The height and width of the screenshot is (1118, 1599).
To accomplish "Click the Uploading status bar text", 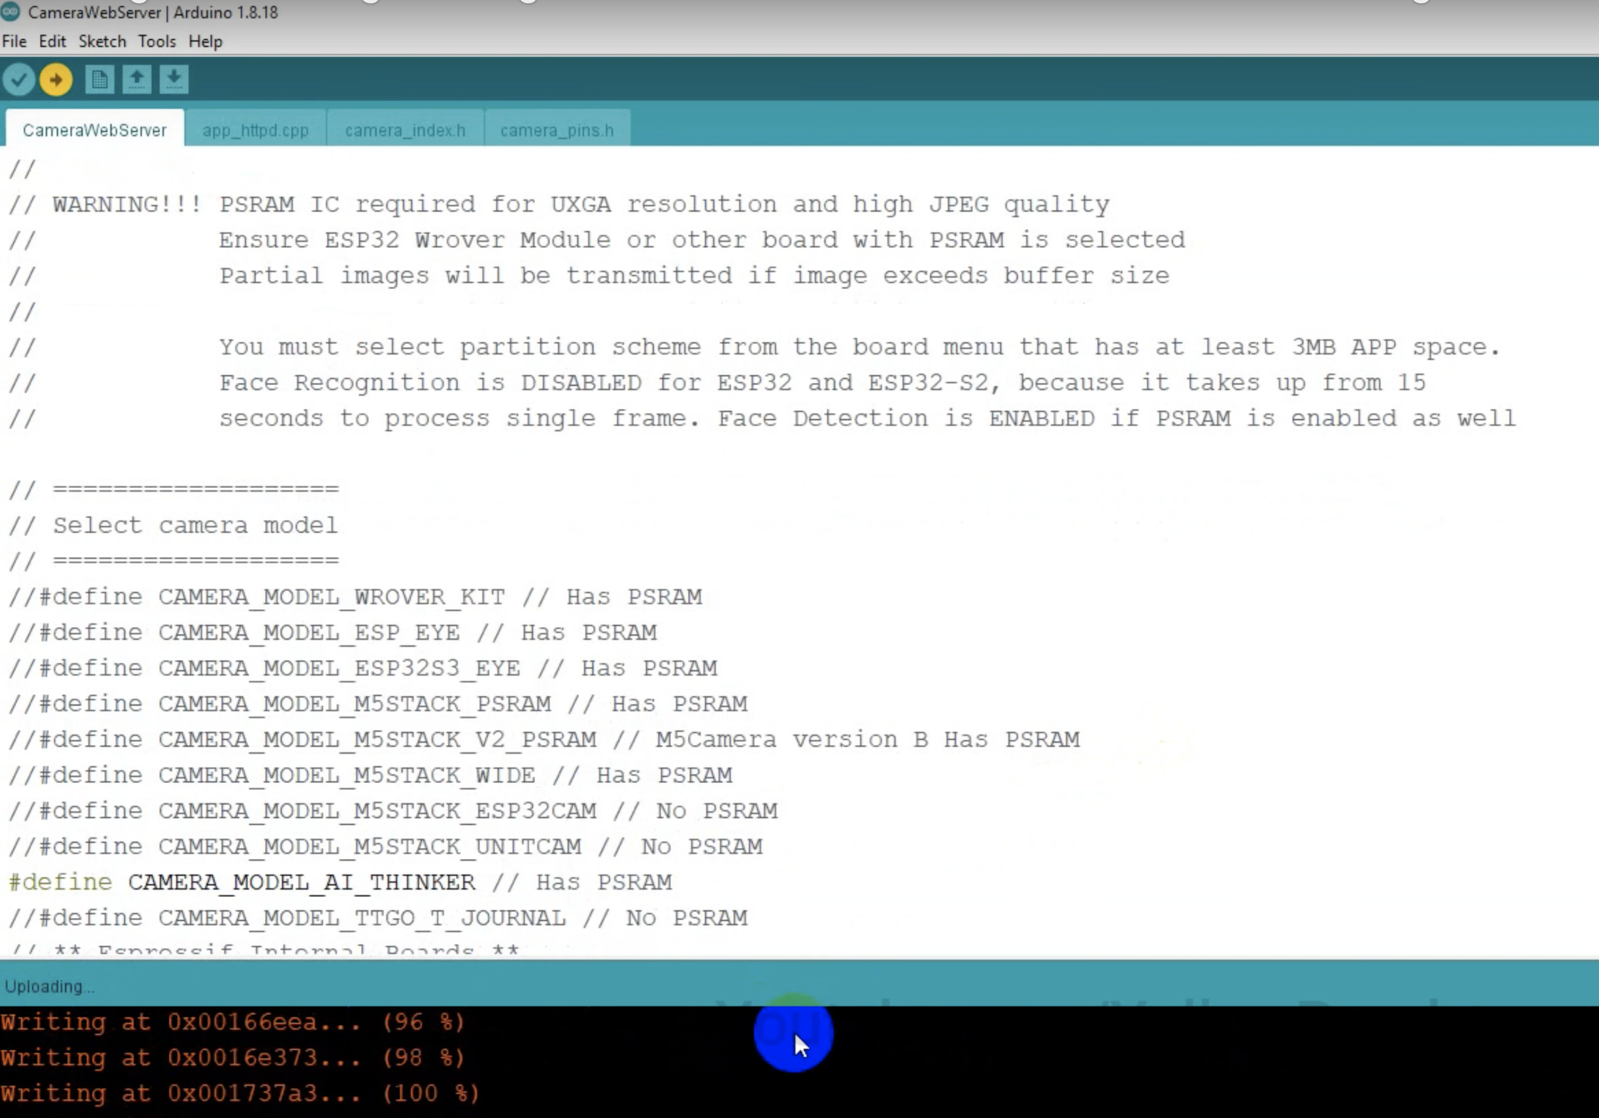I will 49,986.
